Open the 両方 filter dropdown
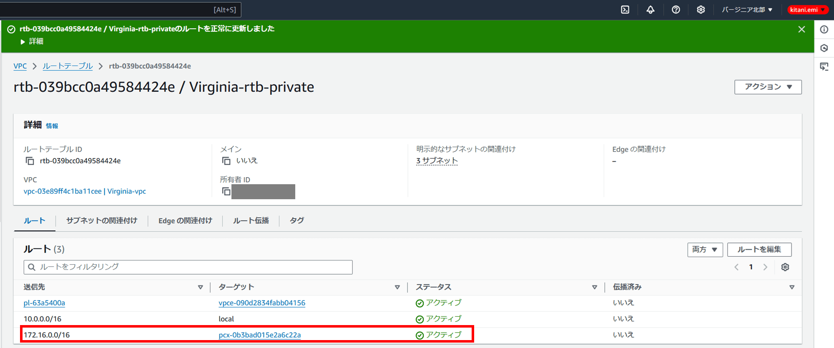This screenshot has width=834, height=348. point(705,250)
